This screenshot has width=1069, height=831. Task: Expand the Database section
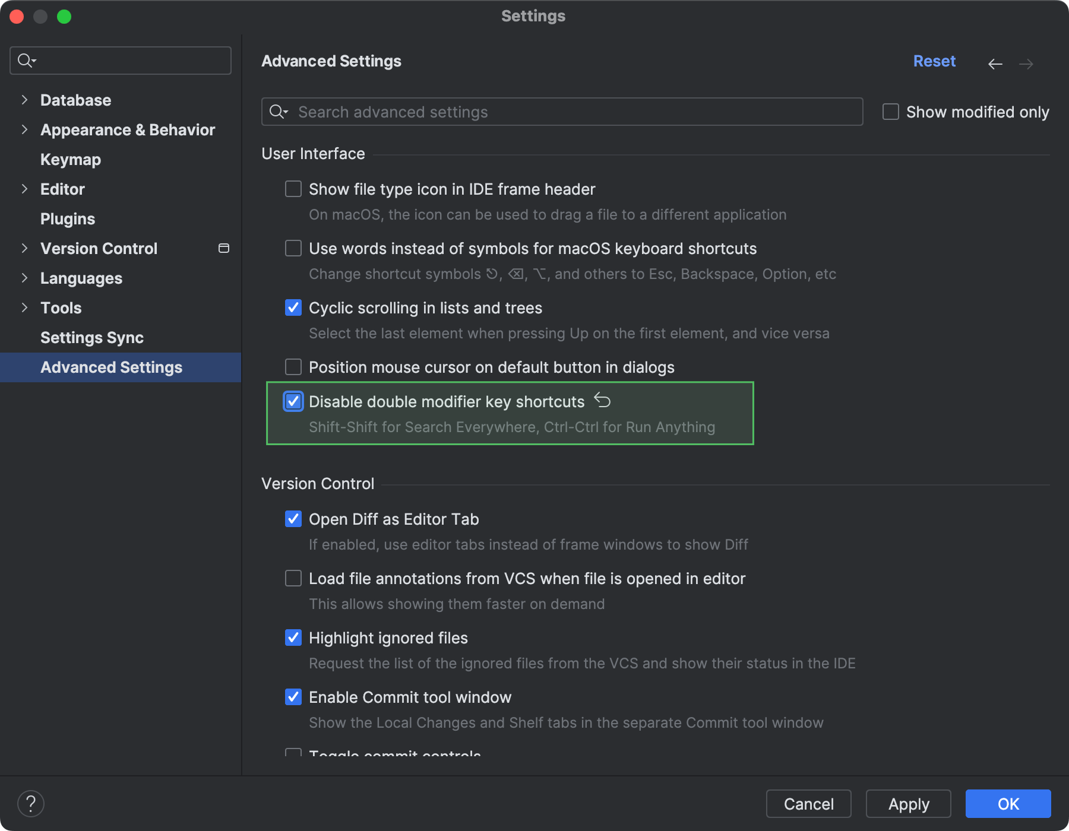24,100
